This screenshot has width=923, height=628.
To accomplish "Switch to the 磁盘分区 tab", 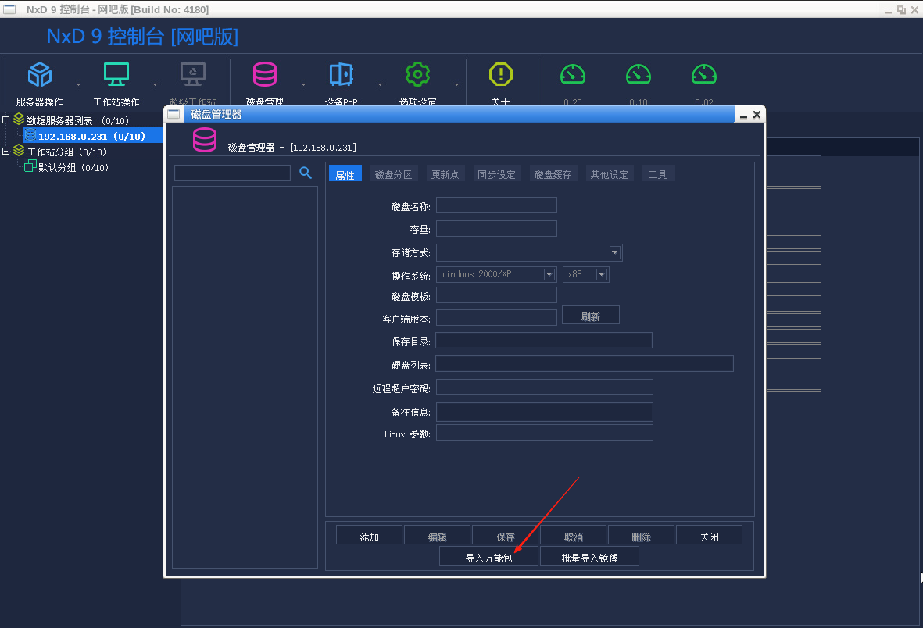I will 393,173.
